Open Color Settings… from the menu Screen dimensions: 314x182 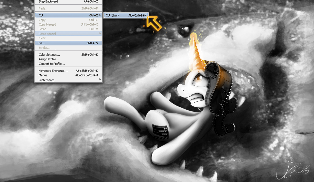68,54
